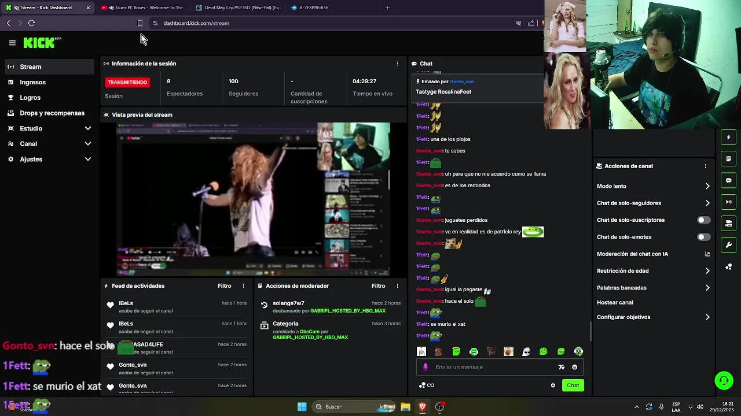This screenshot has width=741, height=416.
Task: Click the taskbar Buscar search box
Action: [354, 407]
